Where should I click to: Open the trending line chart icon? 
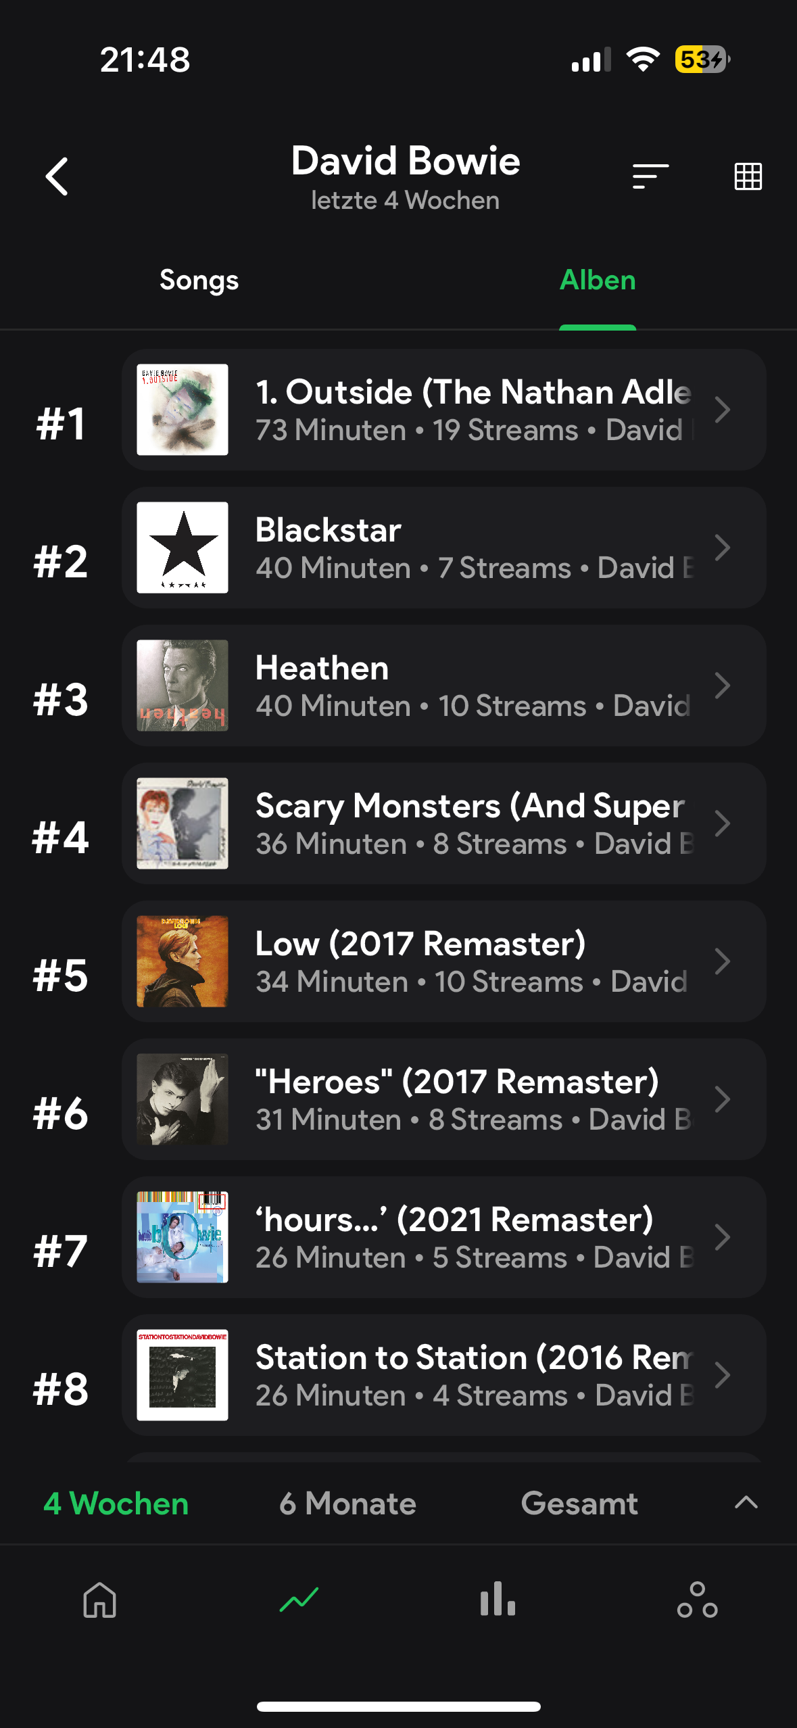[x=299, y=1600]
